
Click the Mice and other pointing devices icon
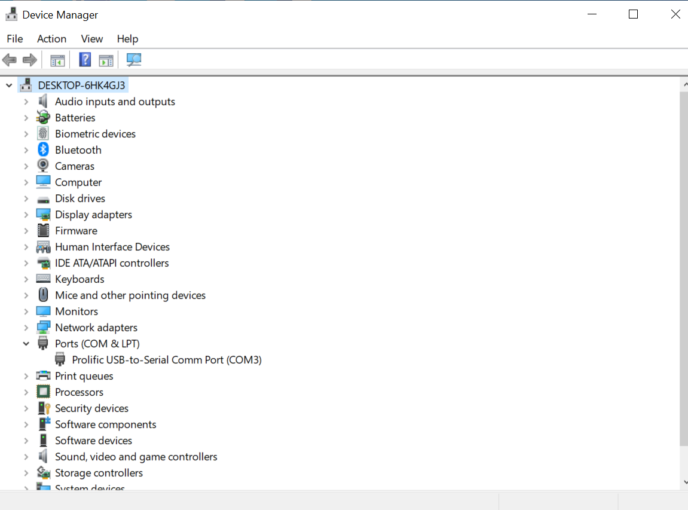click(43, 295)
